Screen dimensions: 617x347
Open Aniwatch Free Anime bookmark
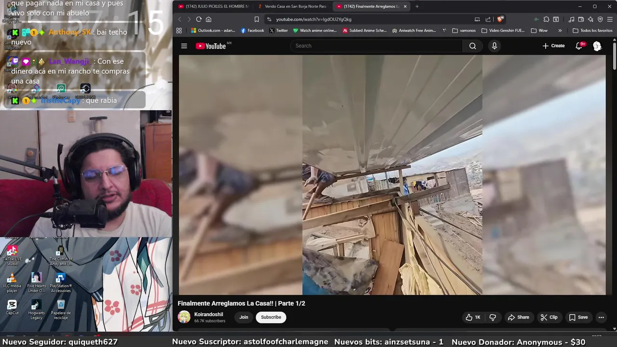[414, 30]
